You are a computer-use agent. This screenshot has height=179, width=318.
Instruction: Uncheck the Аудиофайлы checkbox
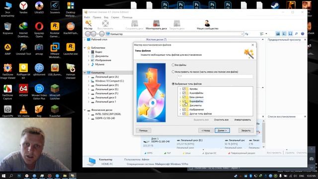coord(184,93)
